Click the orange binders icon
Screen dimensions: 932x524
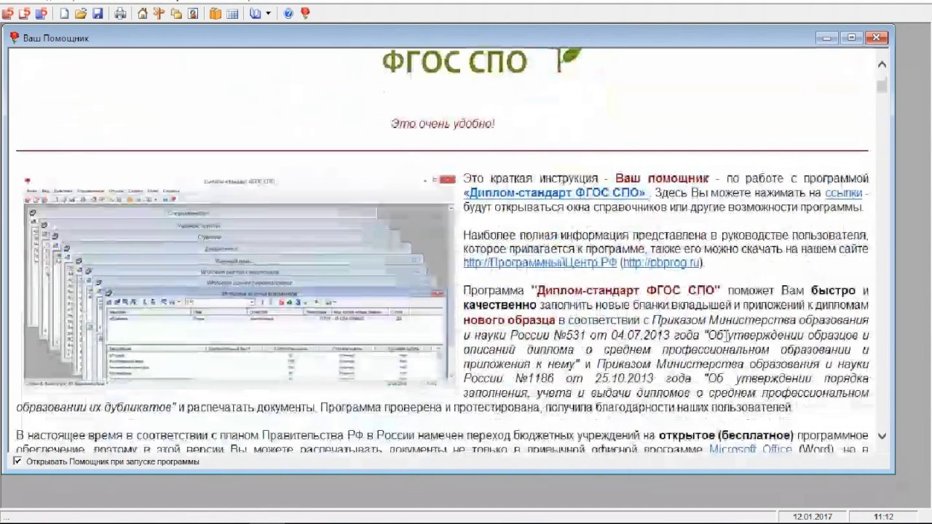[x=216, y=13]
